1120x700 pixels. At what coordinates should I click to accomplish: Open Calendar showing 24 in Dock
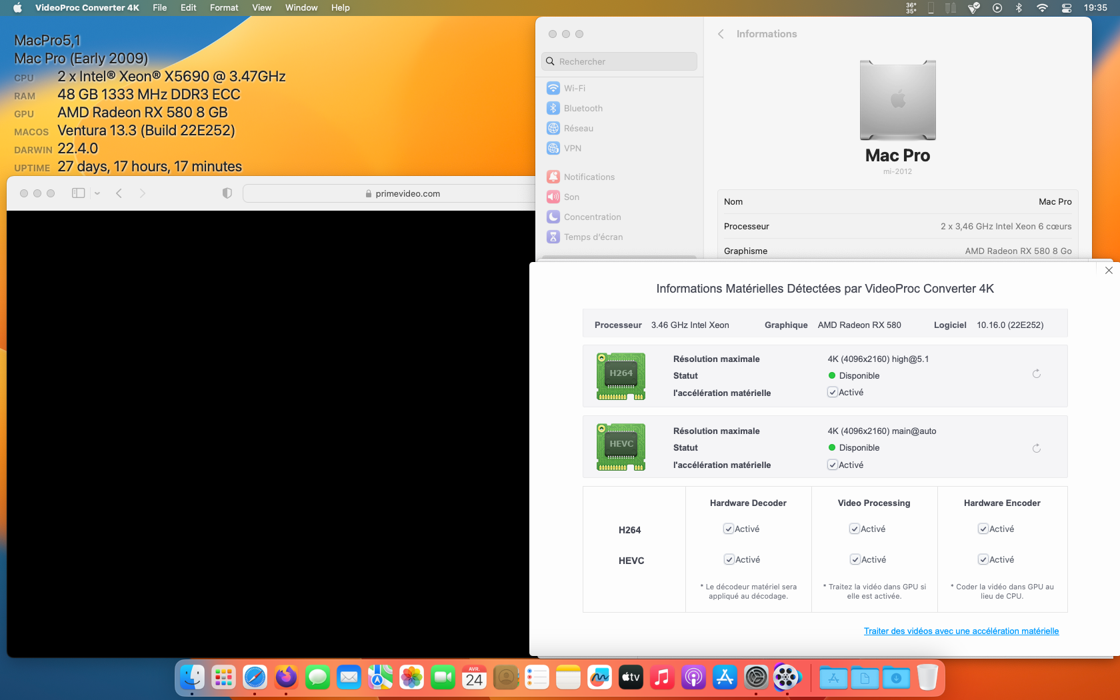pos(475,678)
